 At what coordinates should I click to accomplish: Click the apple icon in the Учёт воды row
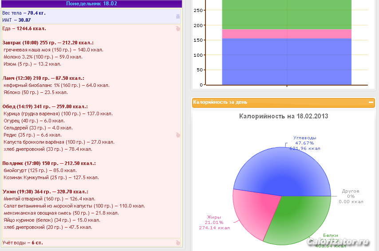178,243
